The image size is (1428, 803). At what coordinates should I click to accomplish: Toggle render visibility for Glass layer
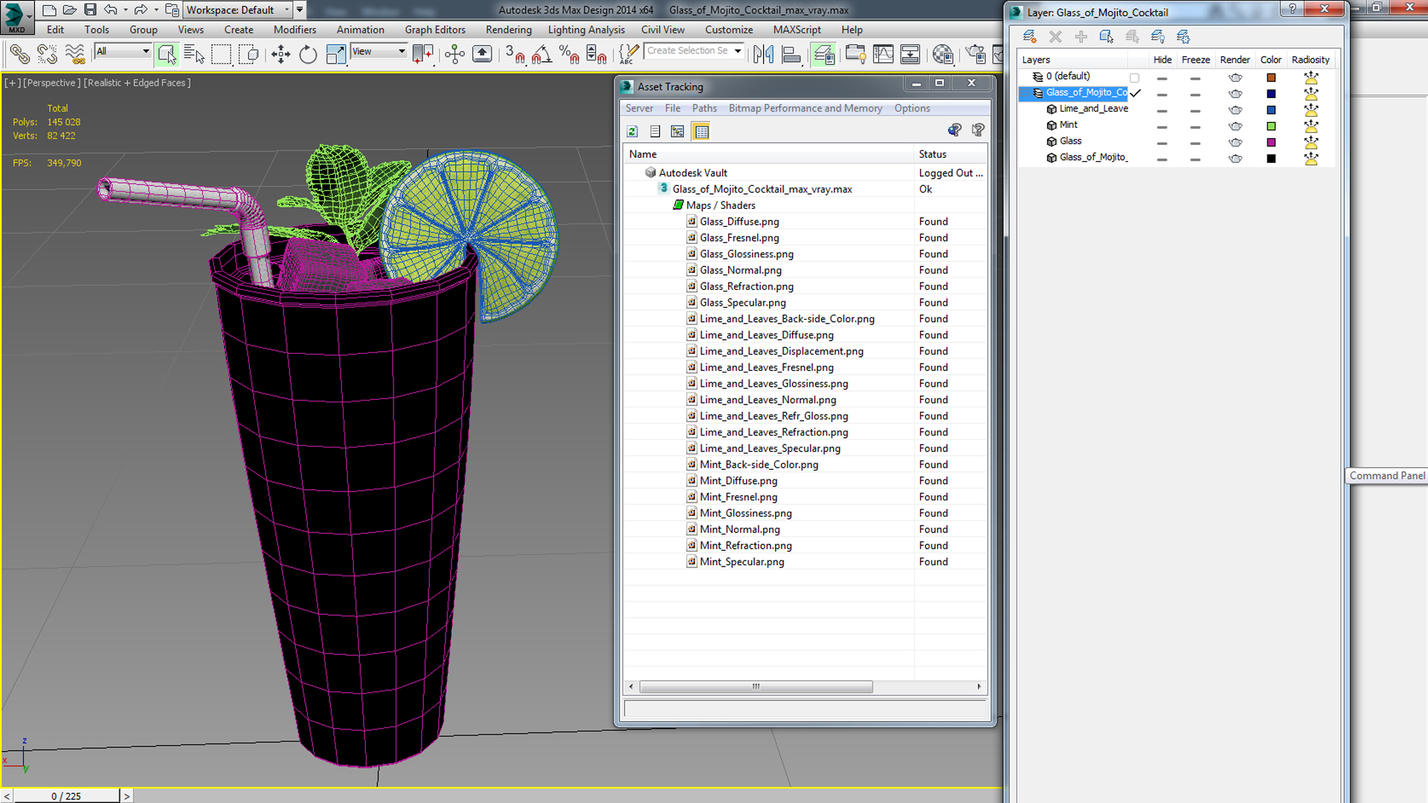point(1235,141)
